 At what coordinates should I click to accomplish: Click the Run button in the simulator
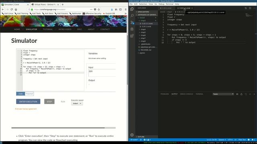pyautogui.click(x=63, y=102)
